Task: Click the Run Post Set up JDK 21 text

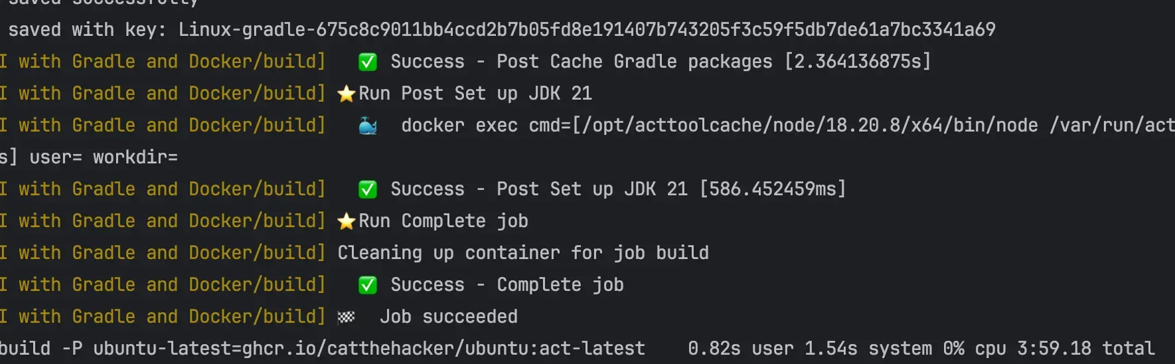Action: point(475,94)
